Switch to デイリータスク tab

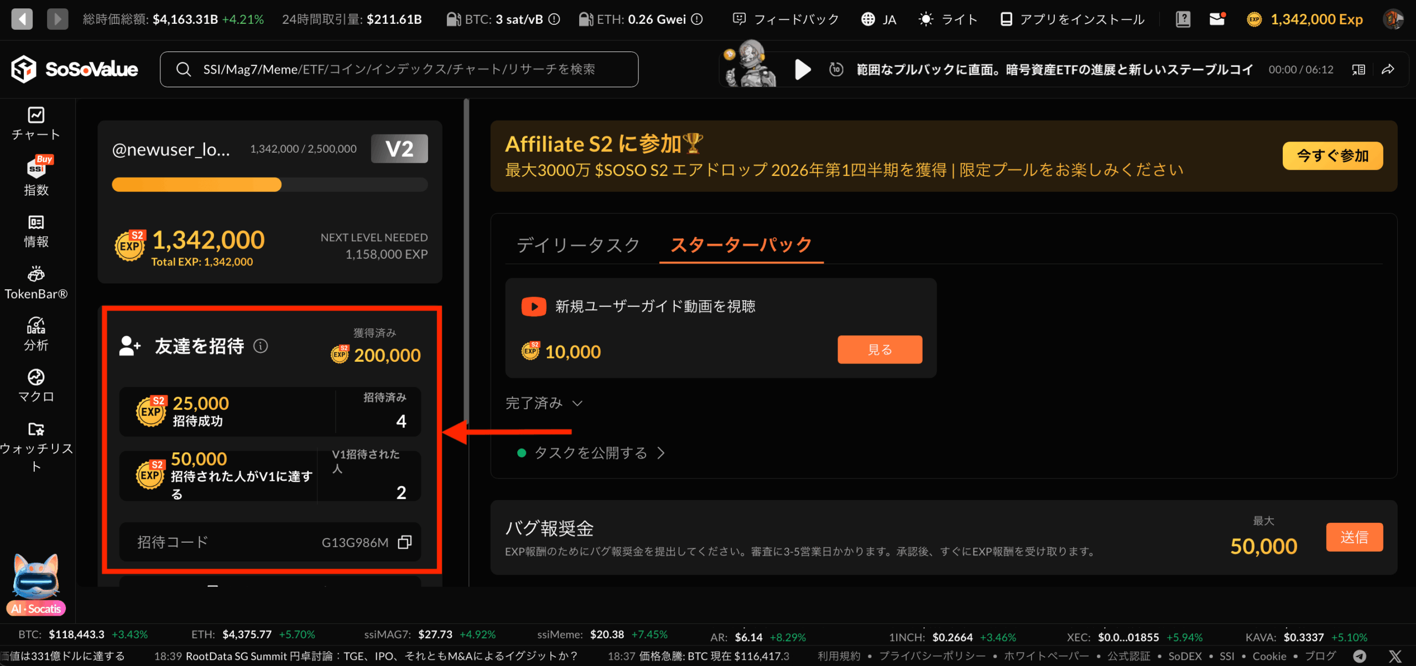coord(578,244)
